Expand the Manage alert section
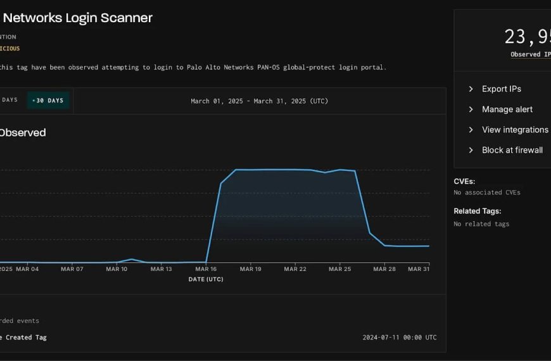 pos(507,110)
